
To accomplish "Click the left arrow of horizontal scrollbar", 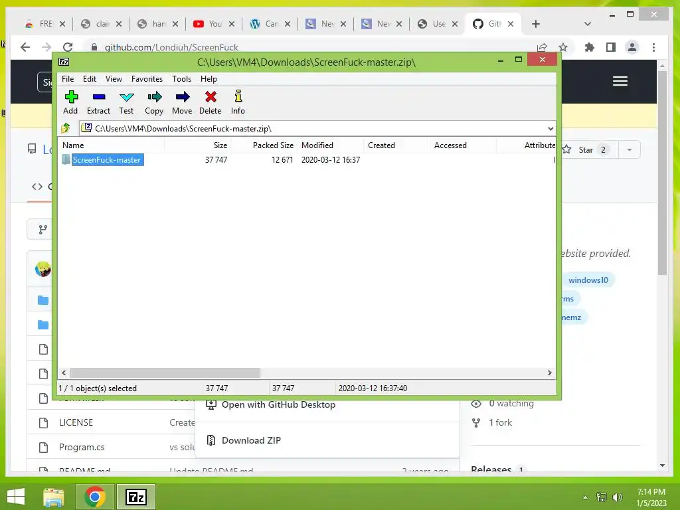I will (64, 373).
